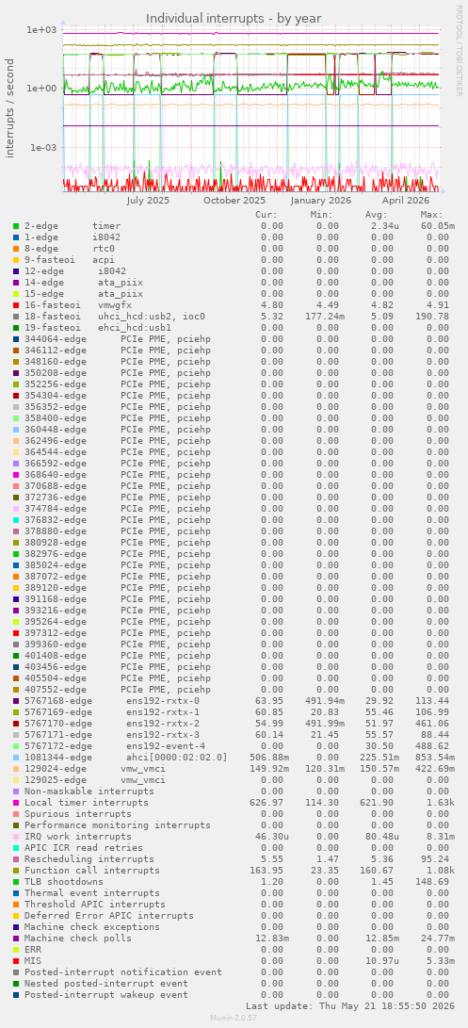Select the 'Individual interrupts - by year' title
This screenshot has height=1028, width=468.
pyautogui.click(x=234, y=18)
